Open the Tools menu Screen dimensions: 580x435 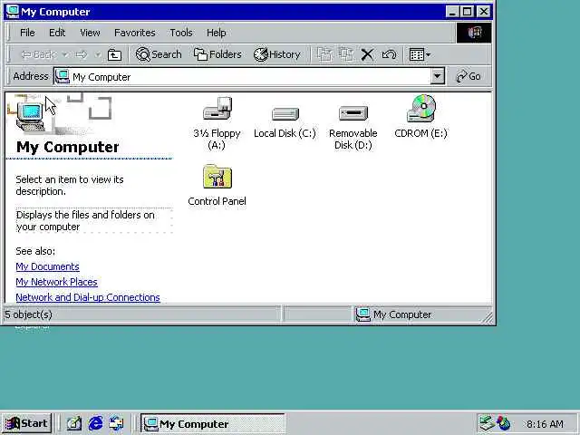pyautogui.click(x=181, y=33)
